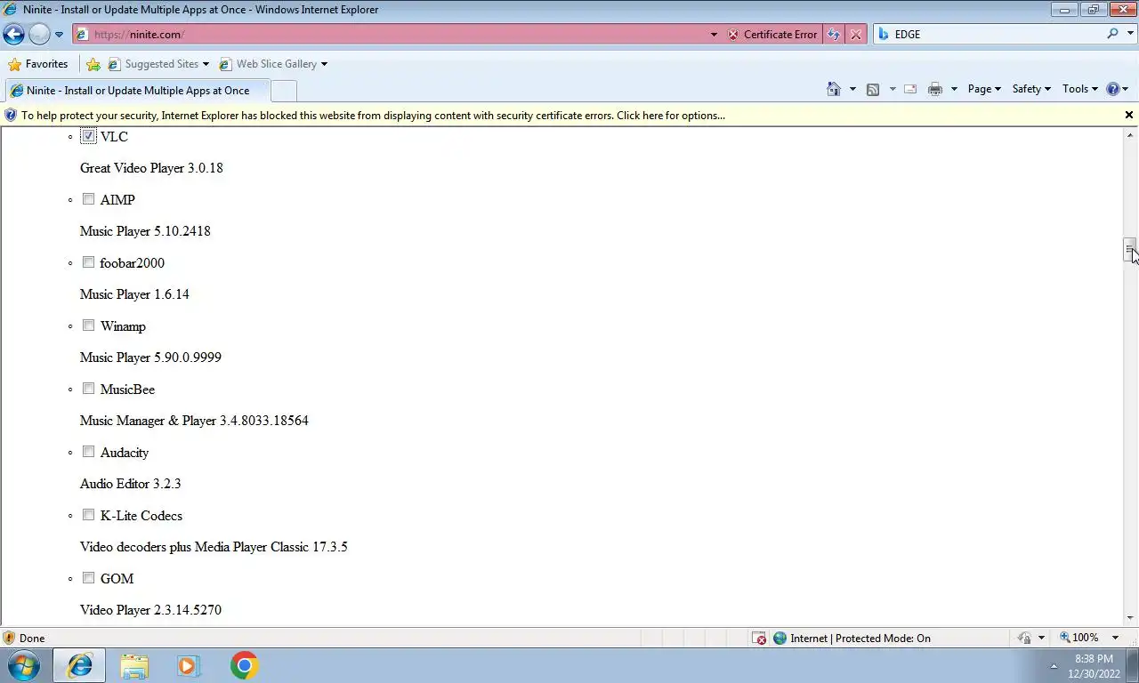The width and height of the screenshot is (1139, 683).
Task: Uncheck the VLC checkbox
Action: click(88, 136)
